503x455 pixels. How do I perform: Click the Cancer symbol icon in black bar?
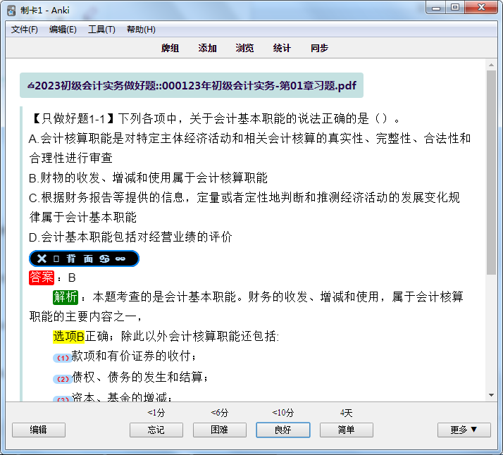click(105, 258)
